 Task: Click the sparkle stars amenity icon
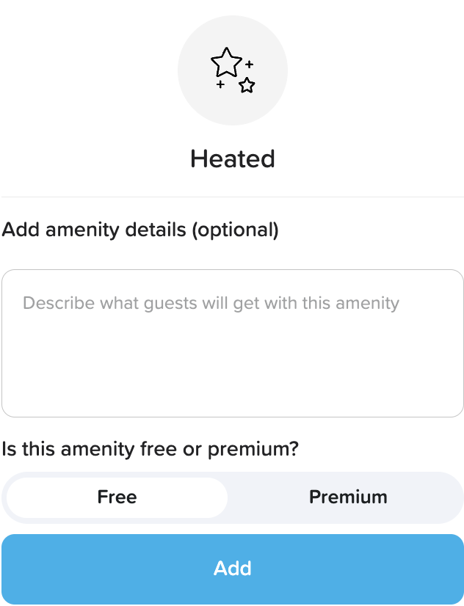[233, 70]
